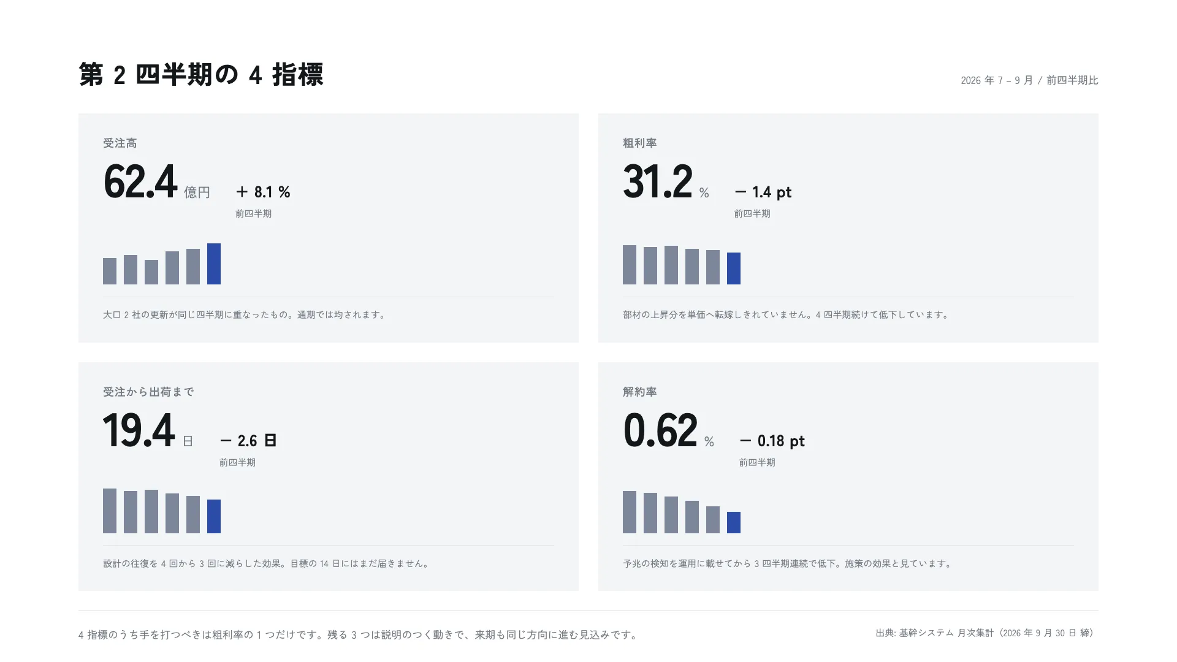Select the 受注から出荷まで card label
Viewport: 1177px width, 662px height.
coord(148,392)
